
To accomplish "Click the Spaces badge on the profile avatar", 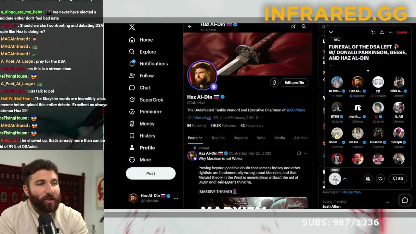I will pos(214,86).
